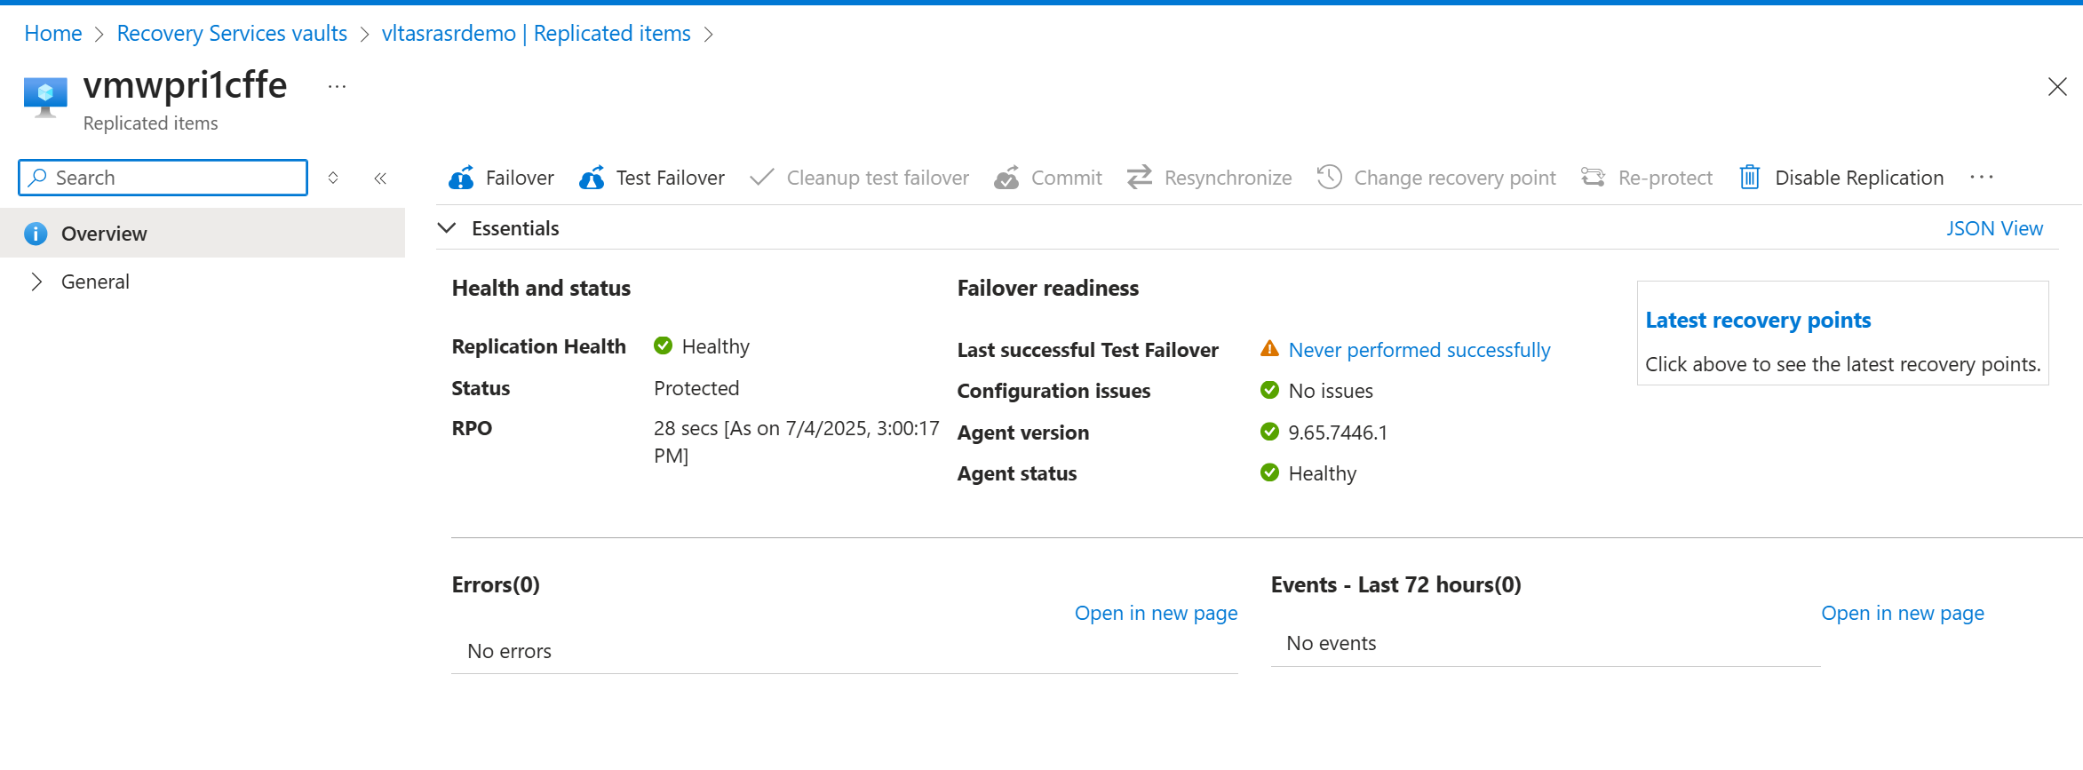Click the Change recovery point clock icon
This screenshot has width=2083, height=770.
click(1329, 178)
